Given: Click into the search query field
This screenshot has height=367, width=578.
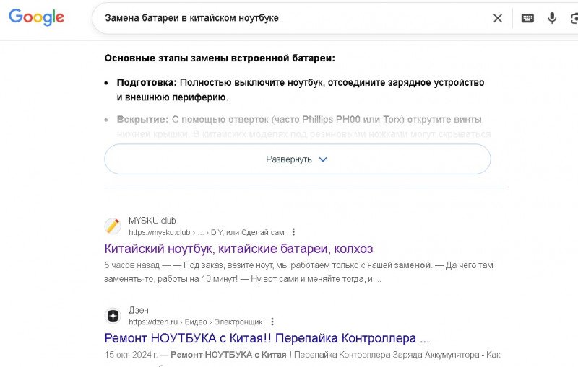Looking at the screenshot, I should (x=289, y=18).
